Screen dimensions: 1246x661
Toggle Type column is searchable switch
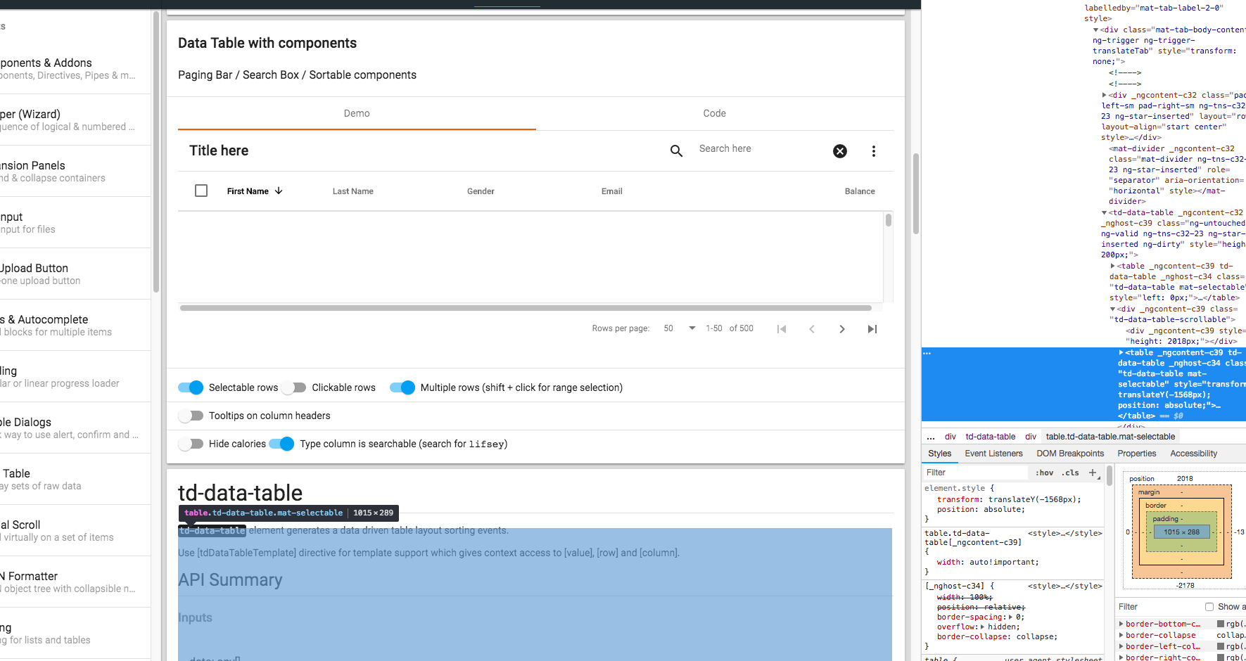point(281,444)
